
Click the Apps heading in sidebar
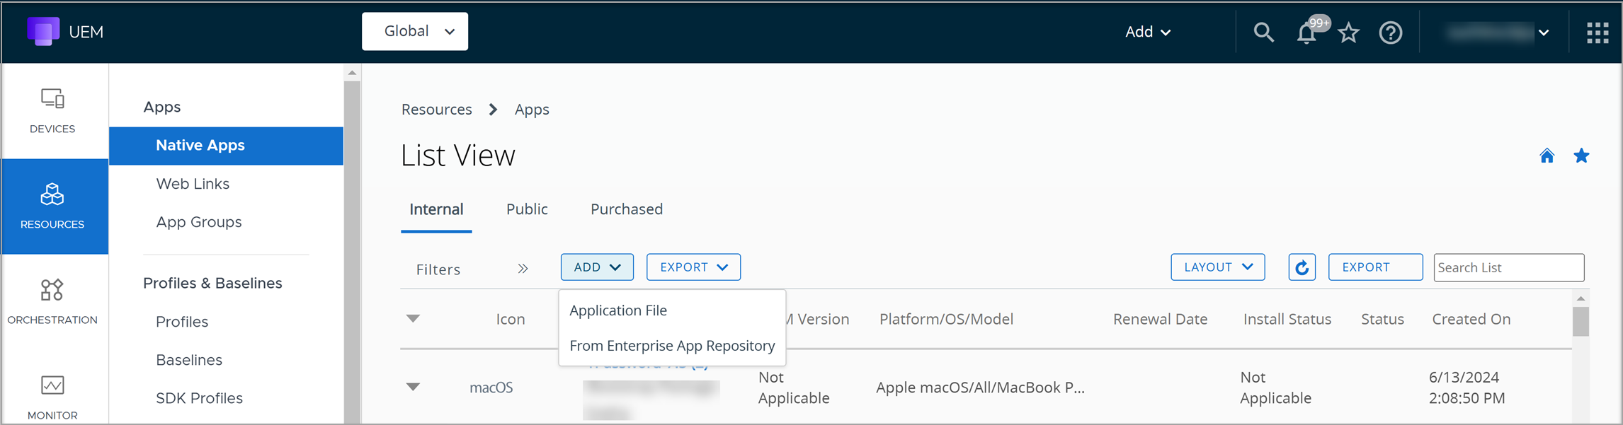pos(162,107)
